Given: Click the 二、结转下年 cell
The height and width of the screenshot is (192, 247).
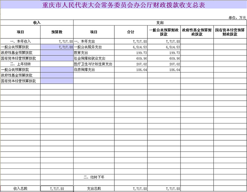Looking at the screenshot, I should tap(94, 177).
